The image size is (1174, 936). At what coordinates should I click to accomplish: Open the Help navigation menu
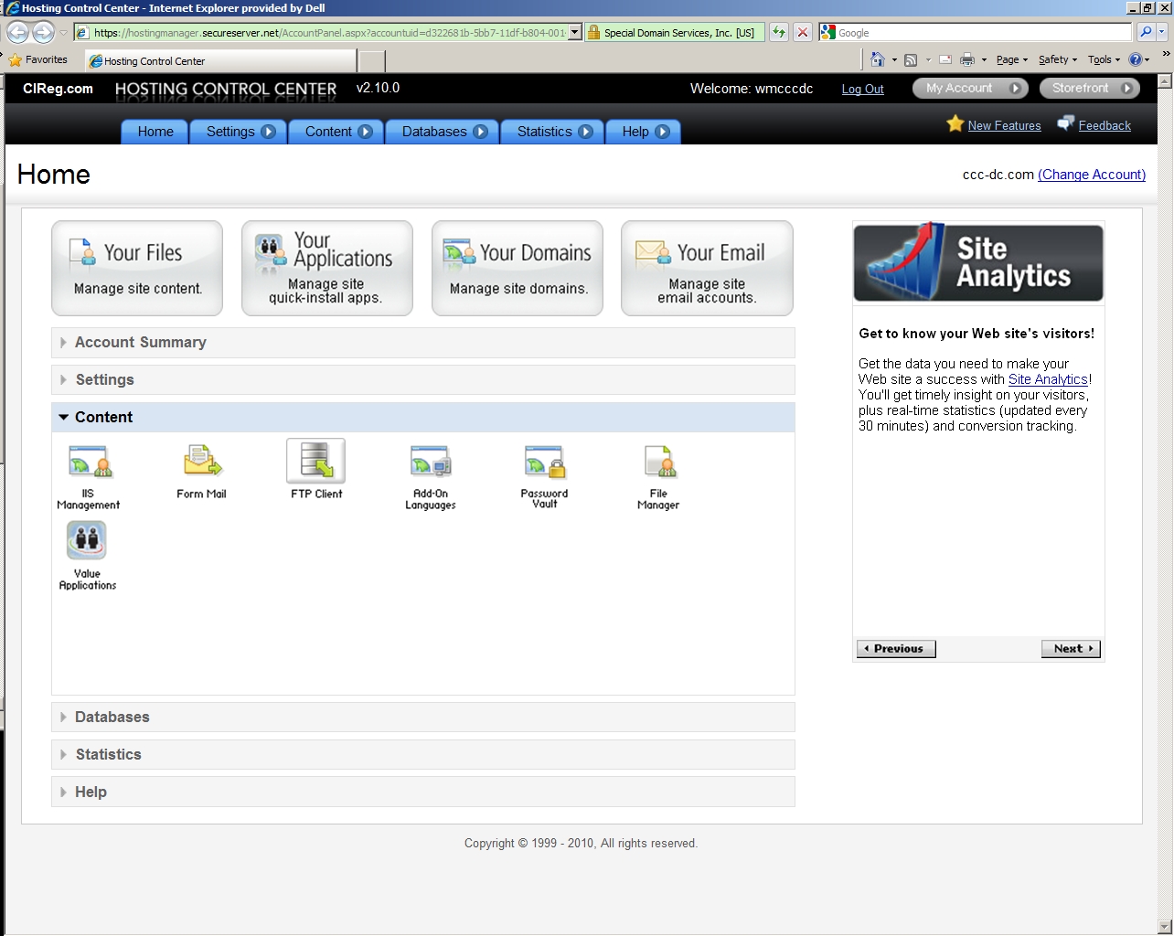coord(645,132)
